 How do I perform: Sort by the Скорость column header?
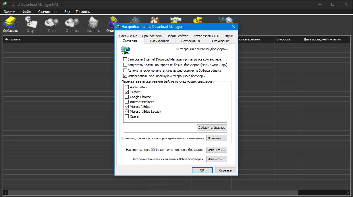click(x=288, y=39)
